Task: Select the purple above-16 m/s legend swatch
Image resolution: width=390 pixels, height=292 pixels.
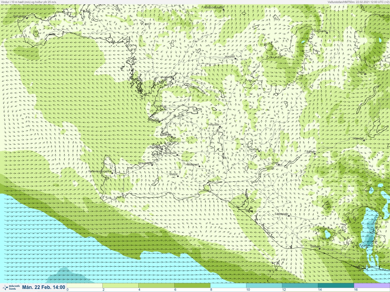Action: [372, 285]
